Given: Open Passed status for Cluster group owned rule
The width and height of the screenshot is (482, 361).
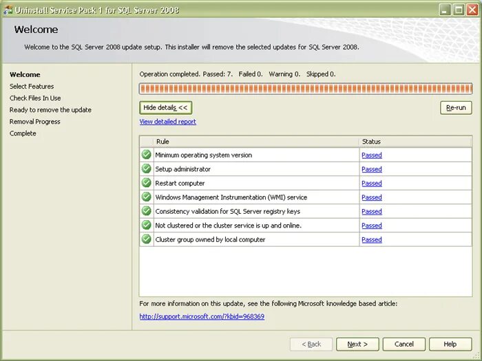Looking at the screenshot, I should pos(372,240).
